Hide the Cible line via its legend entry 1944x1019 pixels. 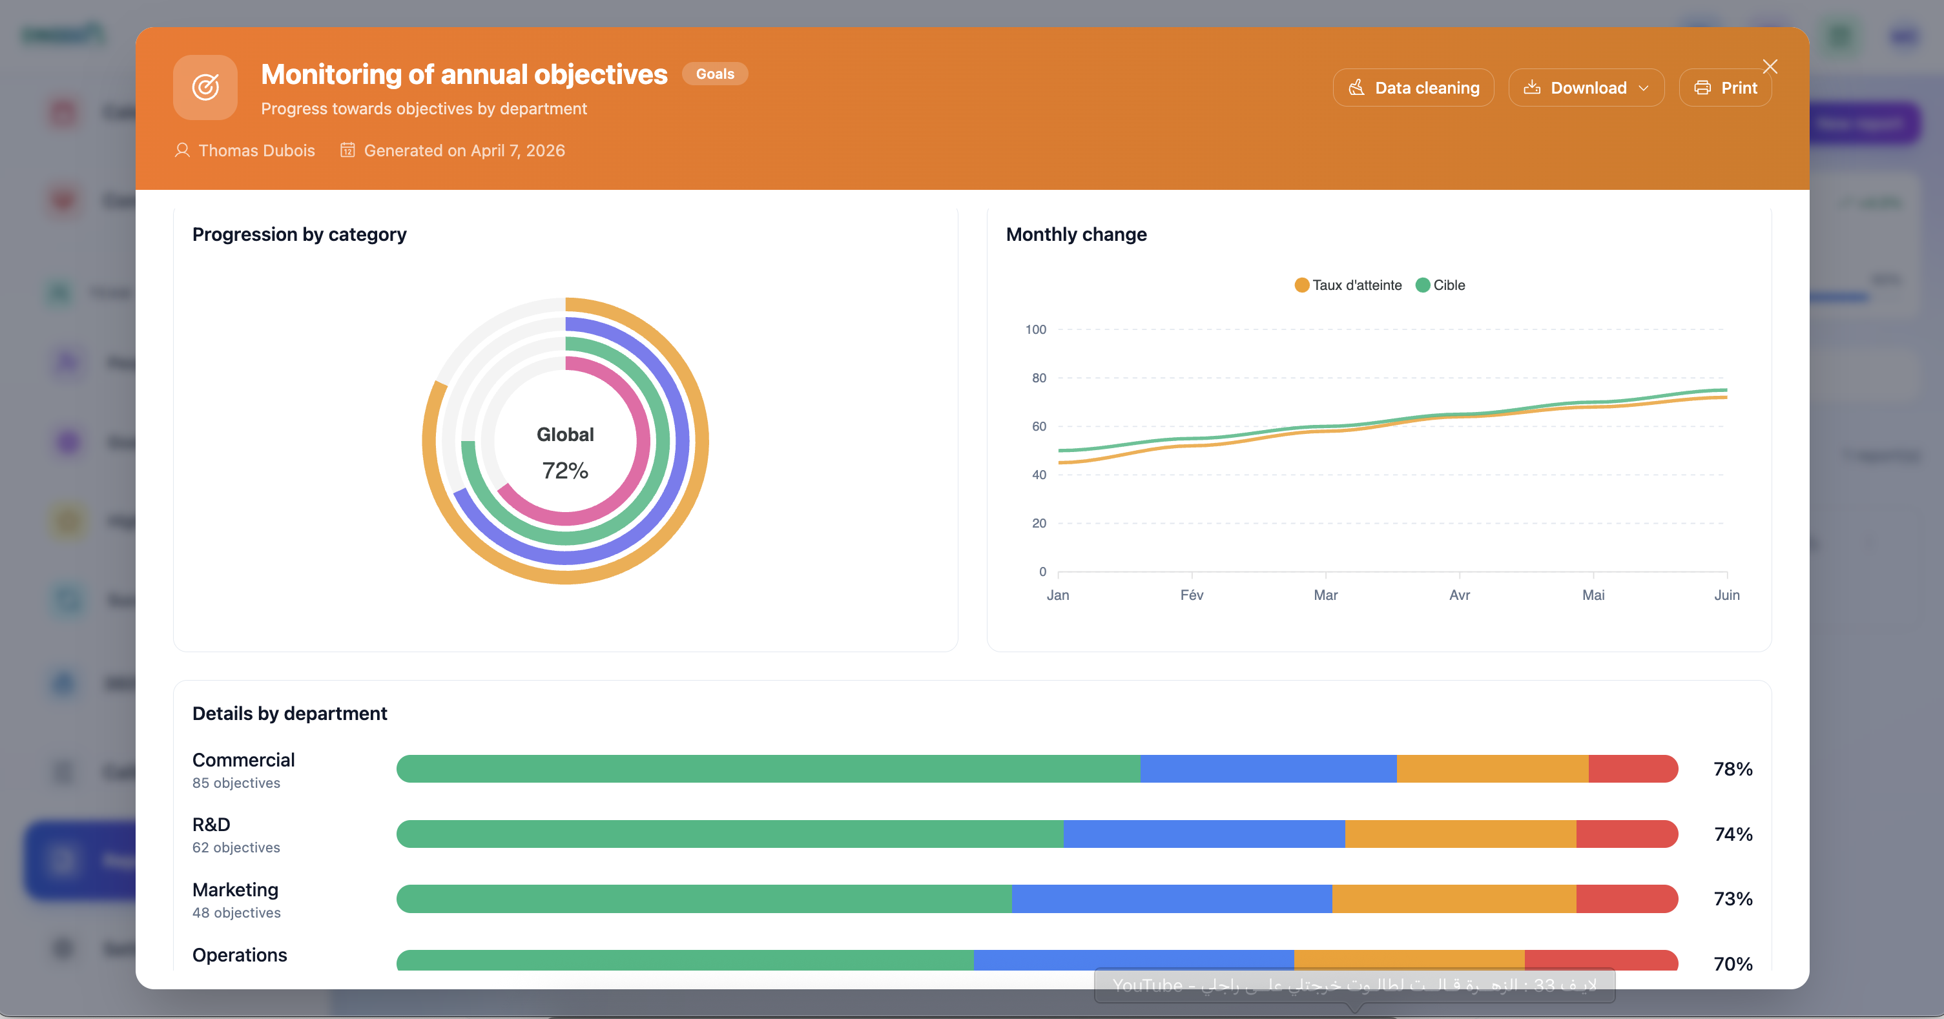click(x=1440, y=285)
